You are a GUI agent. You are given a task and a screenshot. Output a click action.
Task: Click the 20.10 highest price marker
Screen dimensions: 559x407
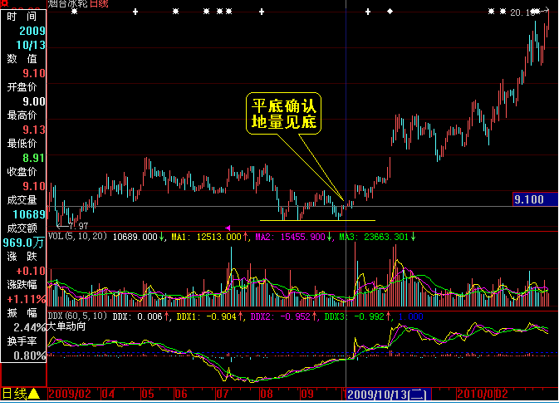click(x=522, y=12)
